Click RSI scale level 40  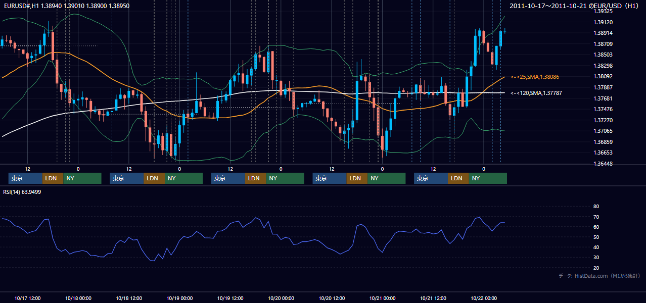[x=596, y=247]
